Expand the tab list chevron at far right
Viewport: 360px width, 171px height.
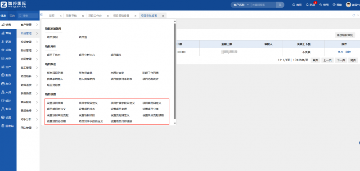click(358, 15)
